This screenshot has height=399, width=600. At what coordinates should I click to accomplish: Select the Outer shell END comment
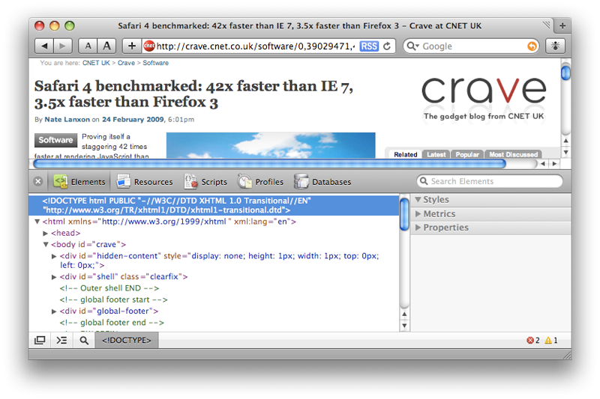(109, 288)
